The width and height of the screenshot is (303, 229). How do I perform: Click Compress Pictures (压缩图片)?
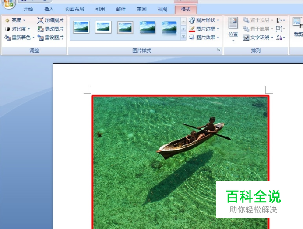[50, 20]
